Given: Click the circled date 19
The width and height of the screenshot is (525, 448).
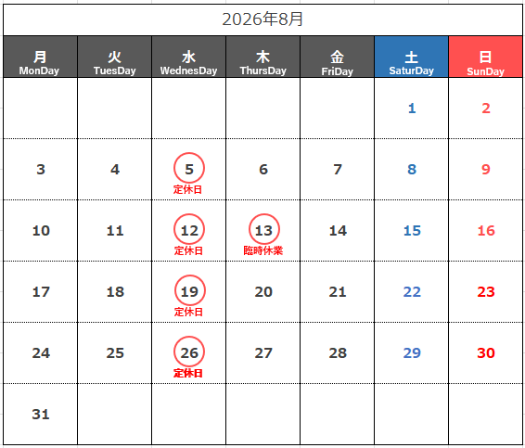Looking at the screenshot, I should (190, 290).
